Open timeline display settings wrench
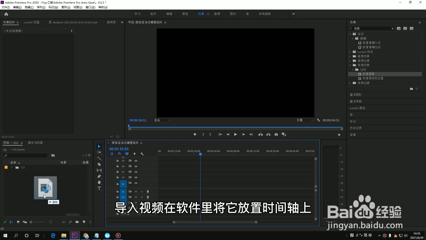Viewport: 426px width, 240px height. click(x=142, y=154)
